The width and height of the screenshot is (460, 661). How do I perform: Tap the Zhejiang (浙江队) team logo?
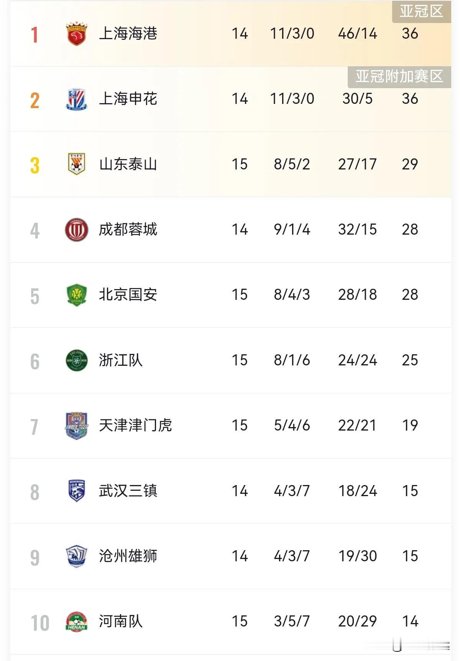click(x=77, y=360)
